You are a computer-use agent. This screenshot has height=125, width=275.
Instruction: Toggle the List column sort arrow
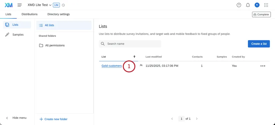(x=134, y=57)
